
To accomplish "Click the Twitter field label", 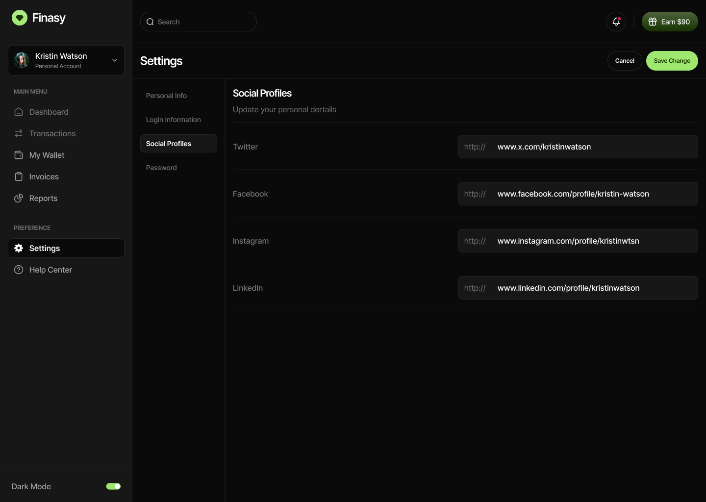I will click(x=245, y=147).
